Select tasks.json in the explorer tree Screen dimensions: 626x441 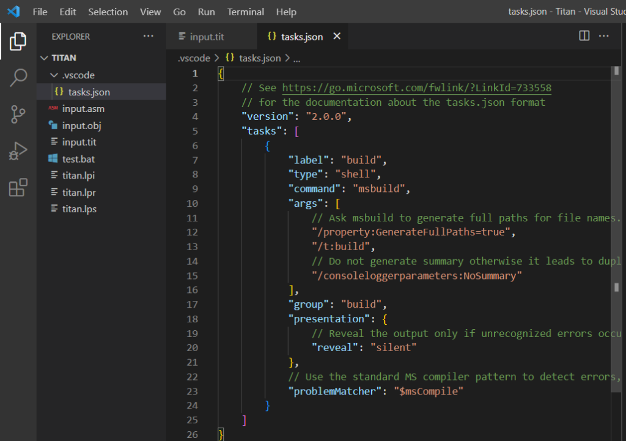click(x=101, y=92)
